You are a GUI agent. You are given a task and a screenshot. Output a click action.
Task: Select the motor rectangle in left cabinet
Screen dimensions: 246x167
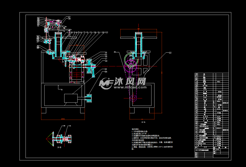coord(71,98)
